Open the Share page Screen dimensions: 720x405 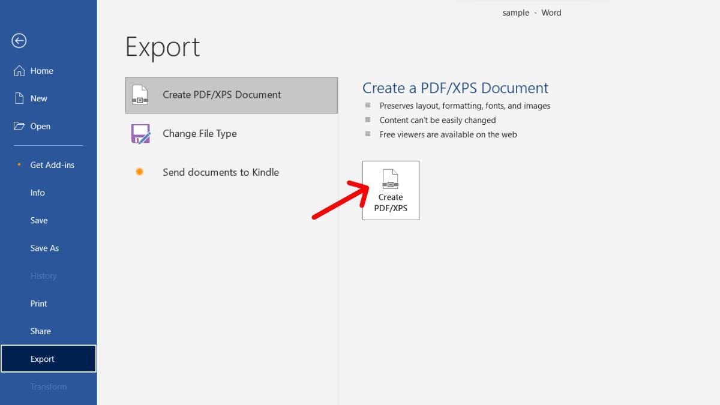(41, 331)
